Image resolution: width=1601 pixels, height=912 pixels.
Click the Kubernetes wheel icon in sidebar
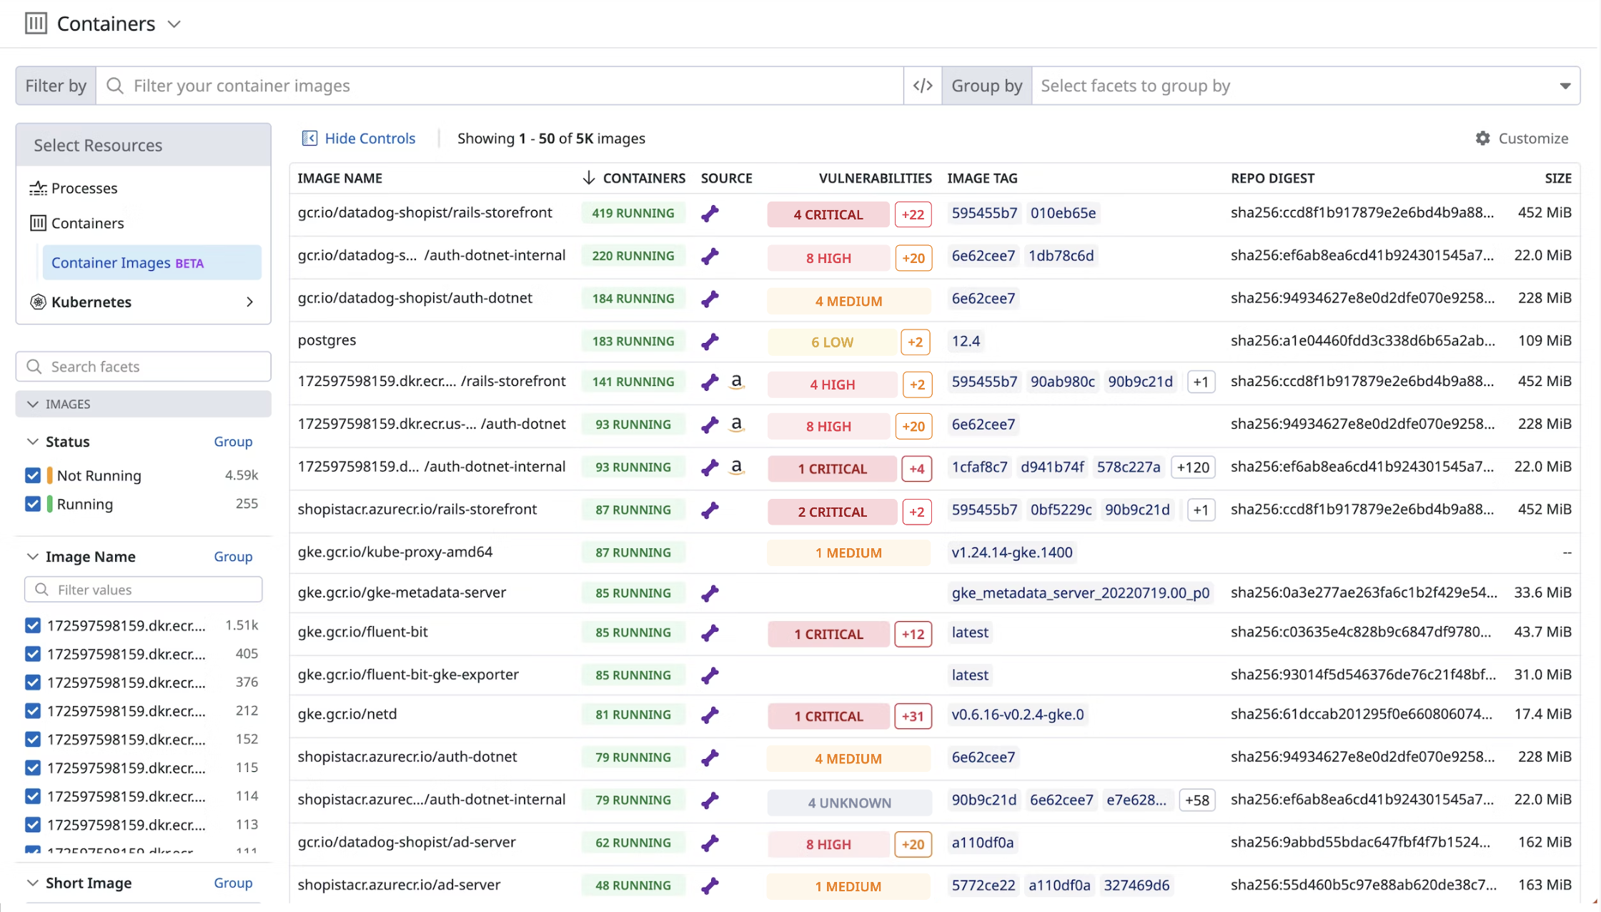point(38,302)
